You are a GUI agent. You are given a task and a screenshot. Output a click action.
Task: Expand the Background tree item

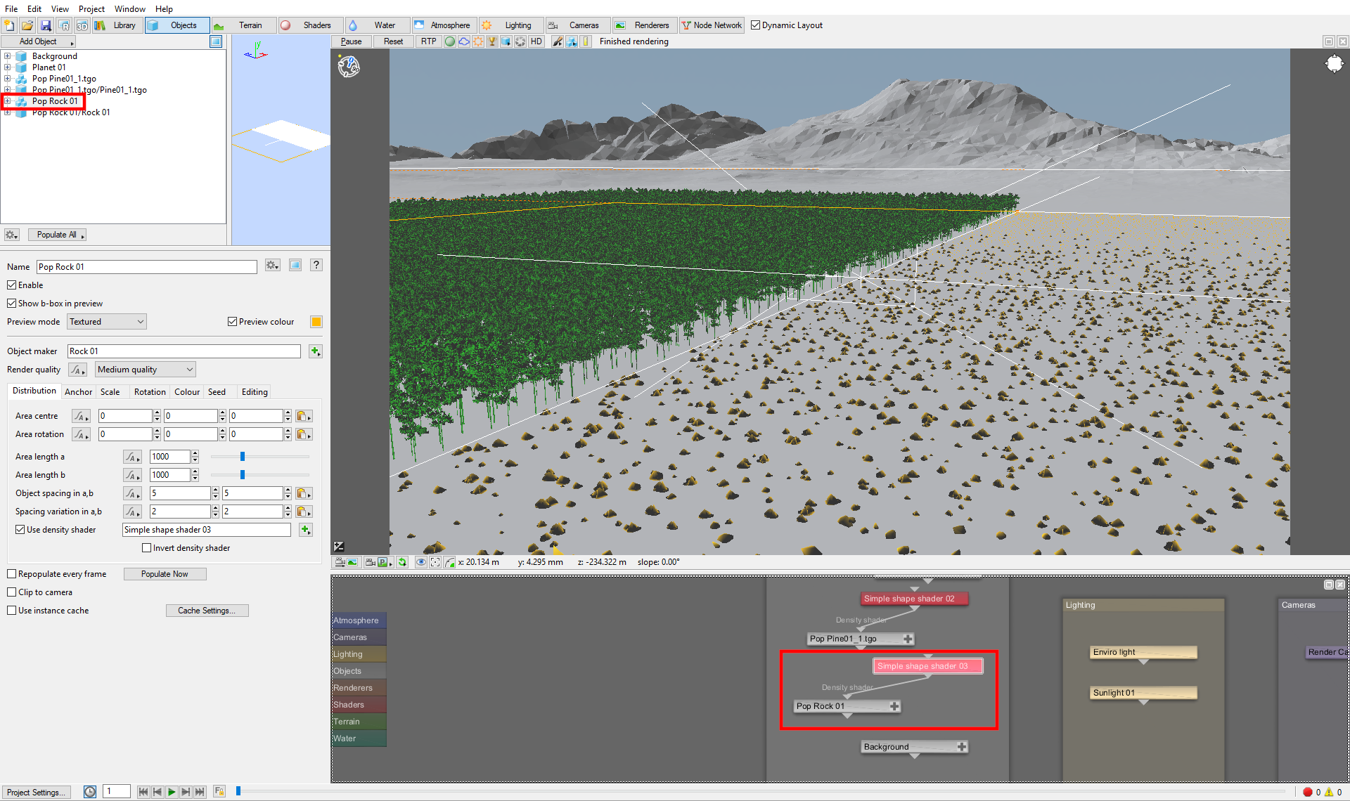(x=7, y=56)
